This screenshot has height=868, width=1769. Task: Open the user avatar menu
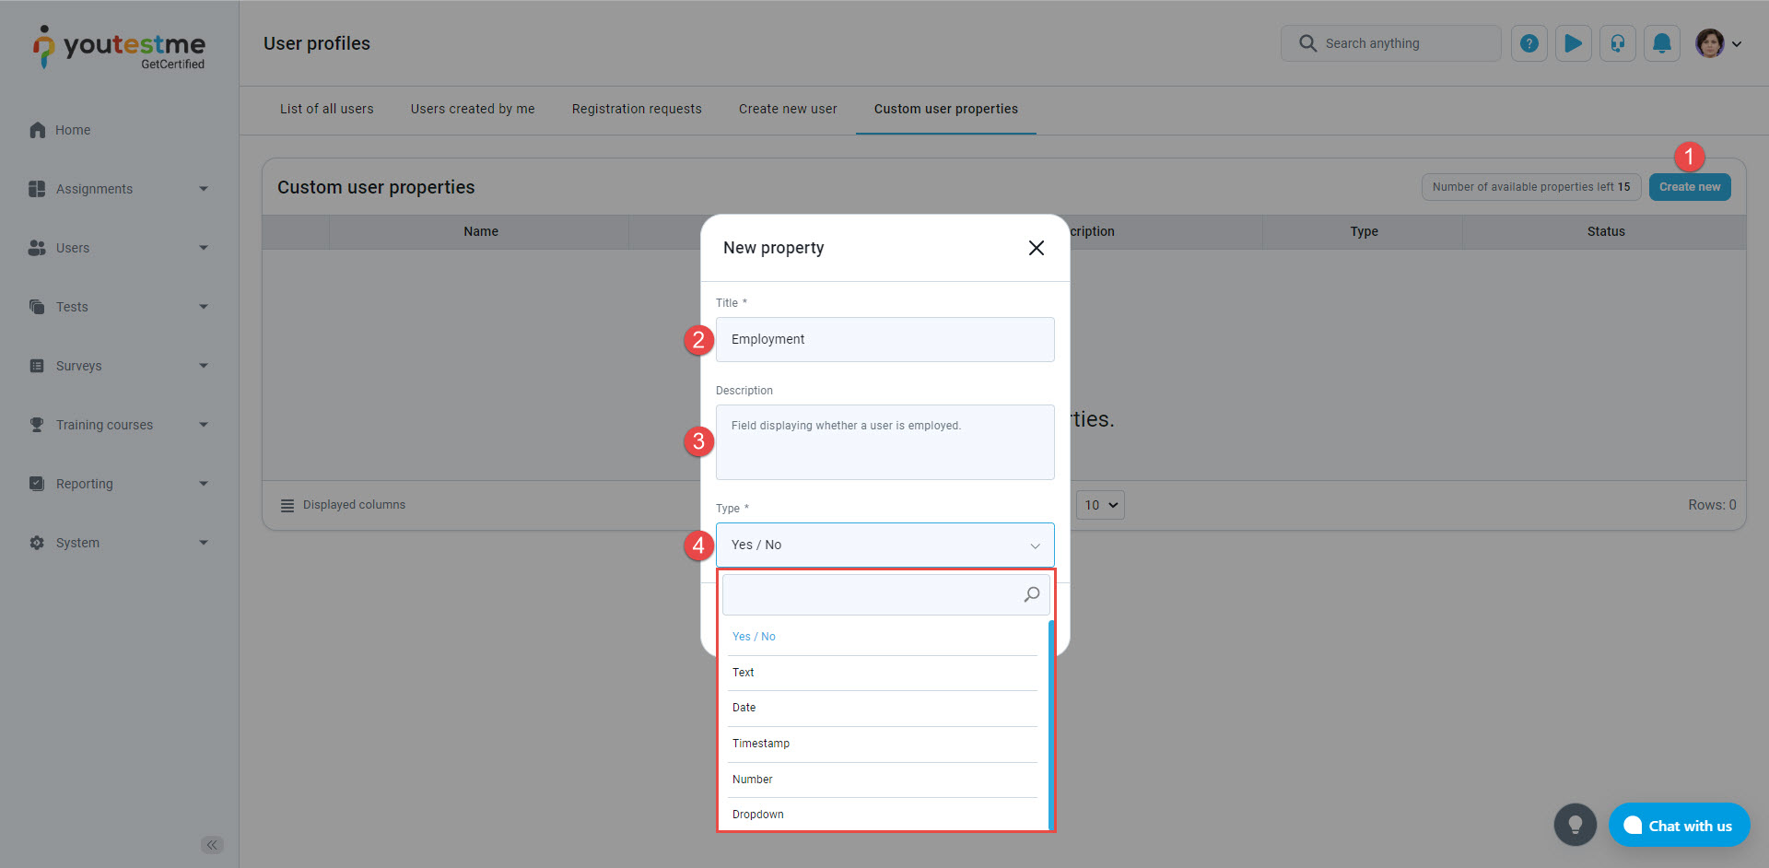1717,43
